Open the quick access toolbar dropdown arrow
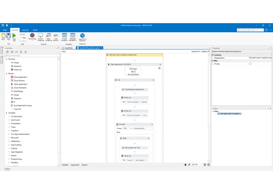 pos(11,26)
